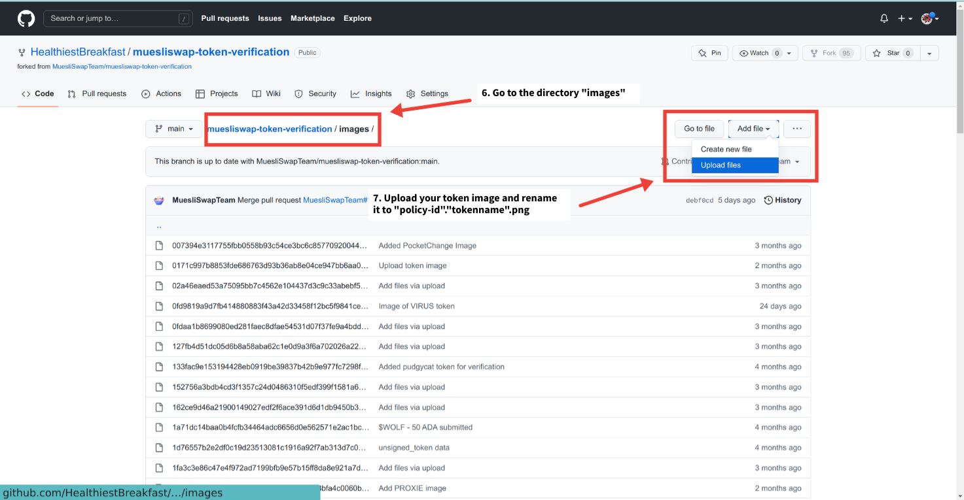Switch to the Security tab
This screenshot has width=964, height=500.
click(x=315, y=93)
